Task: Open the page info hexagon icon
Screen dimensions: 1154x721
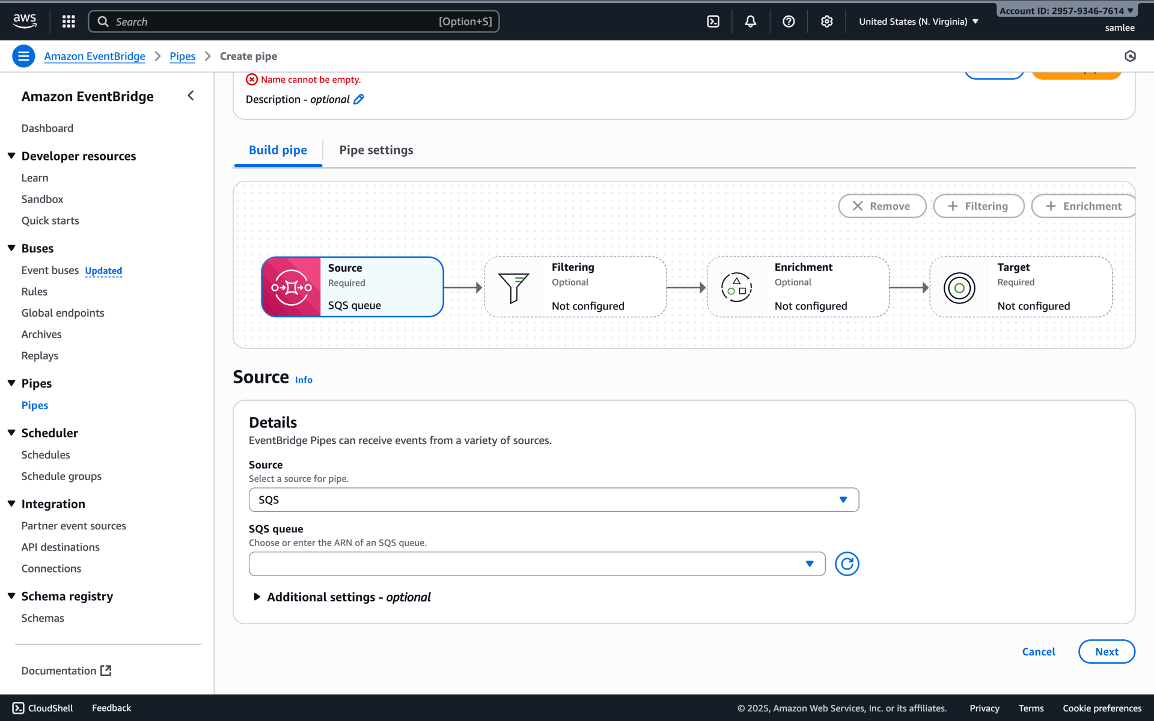Action: pyautogui.click(x=1130, y=56)
